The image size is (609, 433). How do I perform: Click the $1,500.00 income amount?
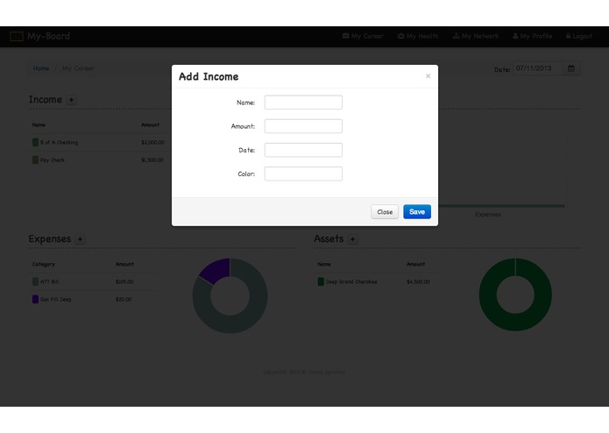coord(152,160)
